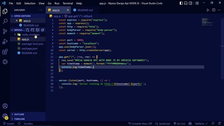Open package-lock.json in explorer
The height and width of the screenshot is (126, 224).
[x=33, y=44]
